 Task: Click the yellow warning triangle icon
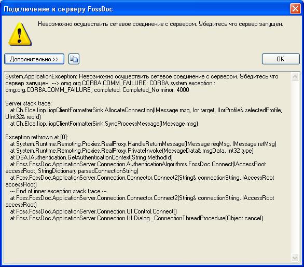[x=20, y=34]
